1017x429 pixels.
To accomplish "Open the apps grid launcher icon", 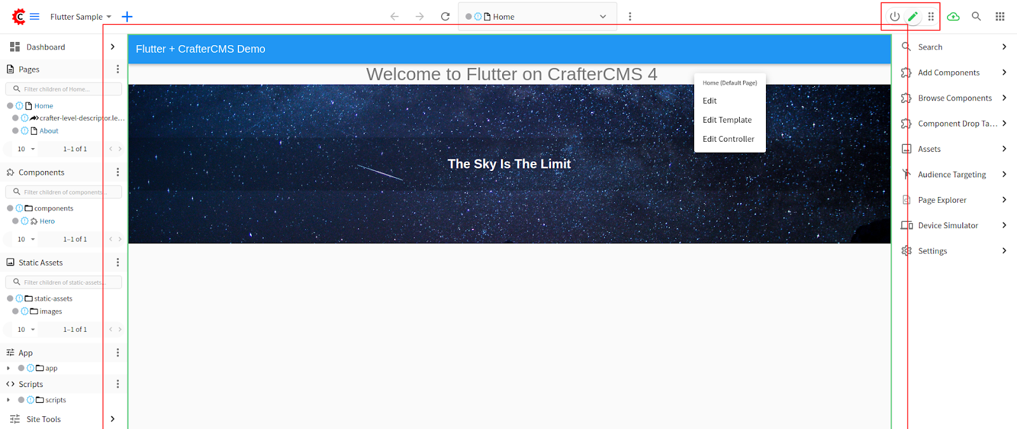I will click(1000, 17).
